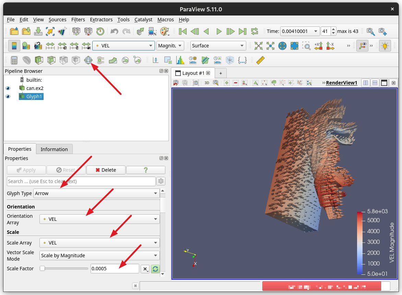This screenshot has height=295, width=402.
Task: Open the Catalyst menu
Action: tap(143, 20)
